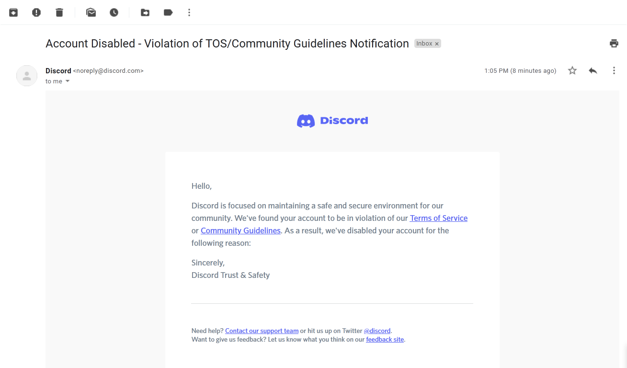Print the email with the printer icon
Screen dimensions: 627x368
point(614,44)
